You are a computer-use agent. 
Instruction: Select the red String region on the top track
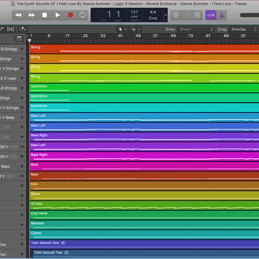pos(144,49)
